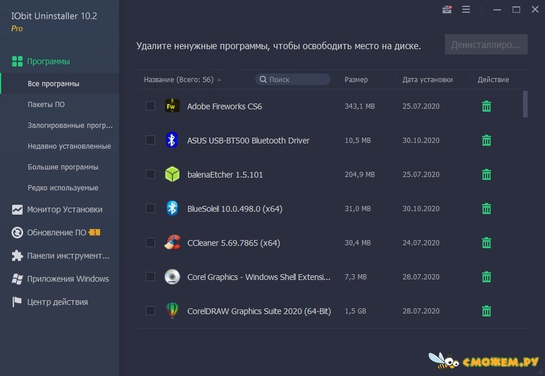Open Обновление ПО section
The image size is (545, 376).
pyautogui.click(x=56, y=233)
